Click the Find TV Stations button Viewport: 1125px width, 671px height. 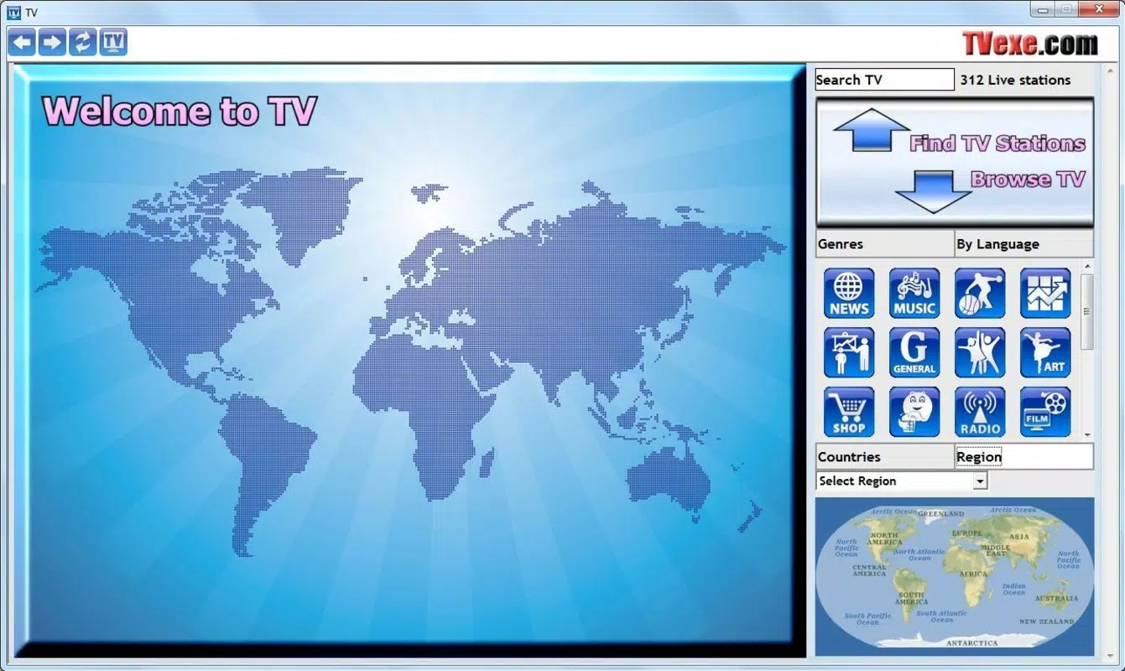pyautogui.click(x=997, y=143)
